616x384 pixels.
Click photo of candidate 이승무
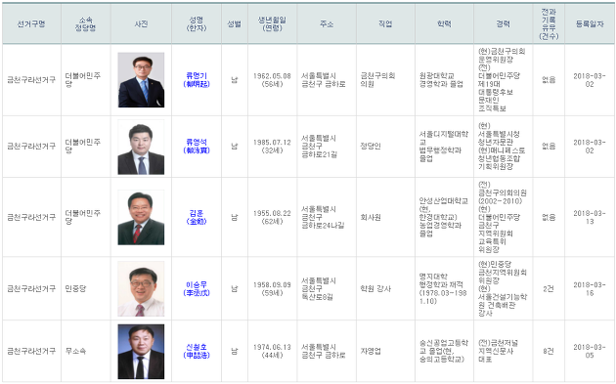(141, 288)
